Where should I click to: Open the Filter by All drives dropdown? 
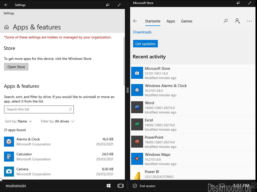point(57,121)
